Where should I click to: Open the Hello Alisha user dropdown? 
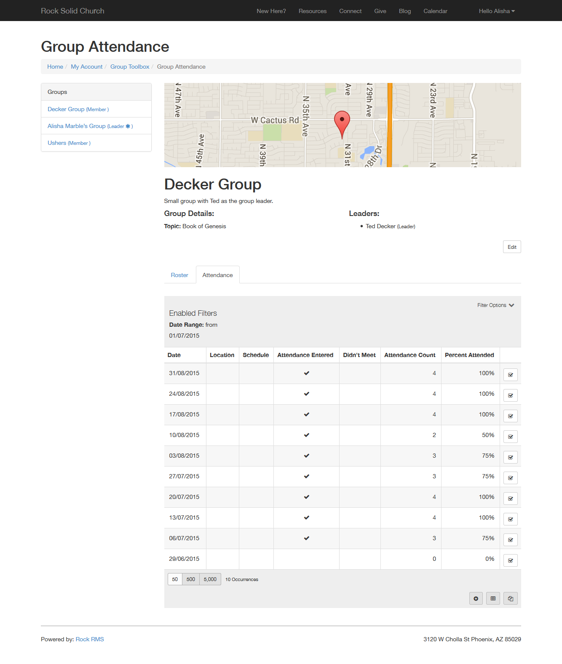(x=496, y=11)
